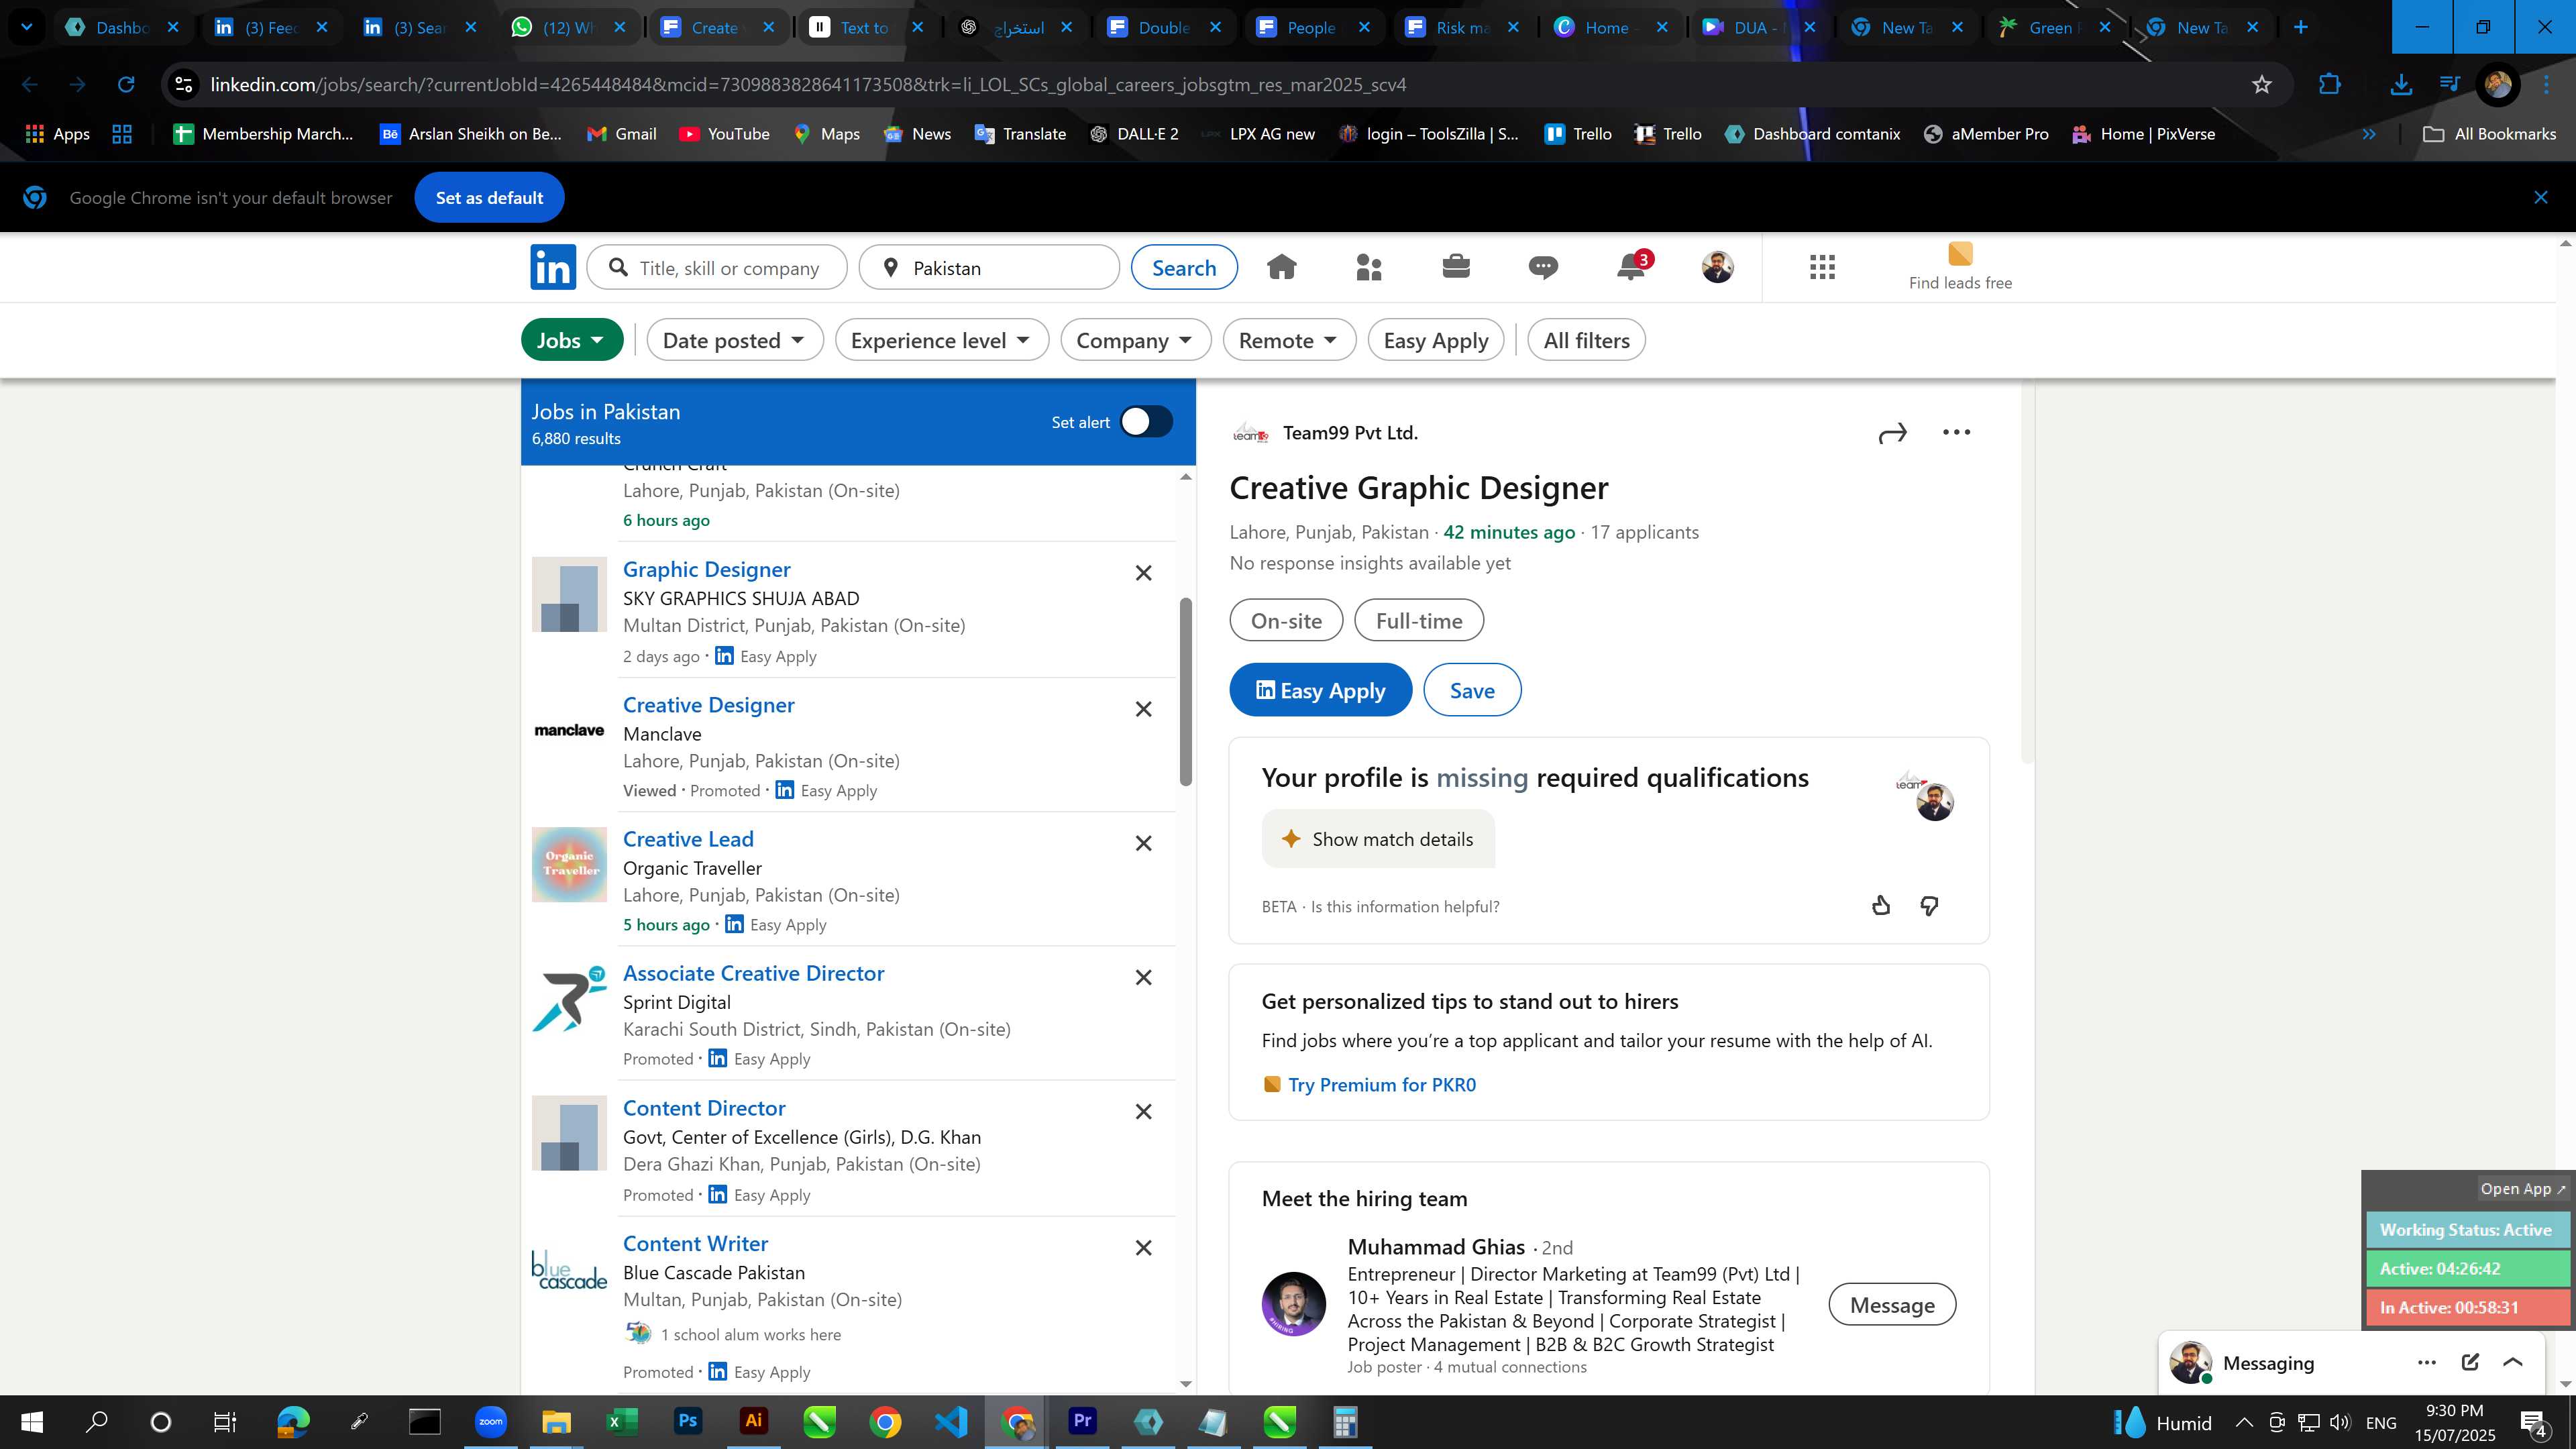The height and width of the screenshot is (1449, 2576).
Task: Dismiss the Creative Designer Manclave job
Action: point(1143,709)
